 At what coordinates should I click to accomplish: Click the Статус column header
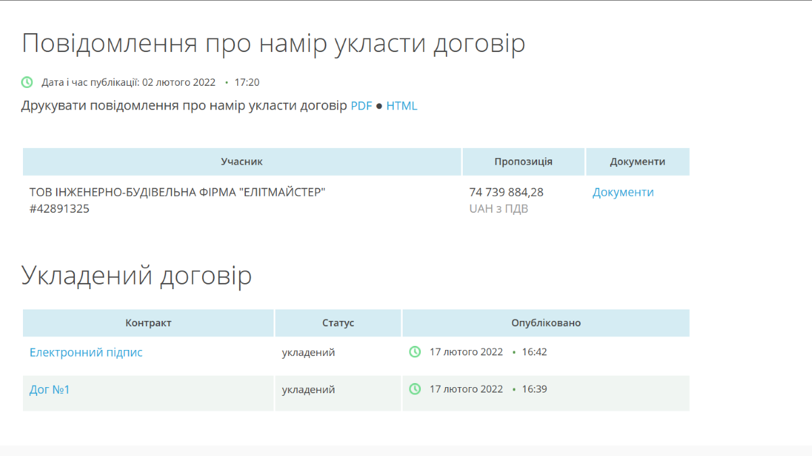click(x=338, y=323)
